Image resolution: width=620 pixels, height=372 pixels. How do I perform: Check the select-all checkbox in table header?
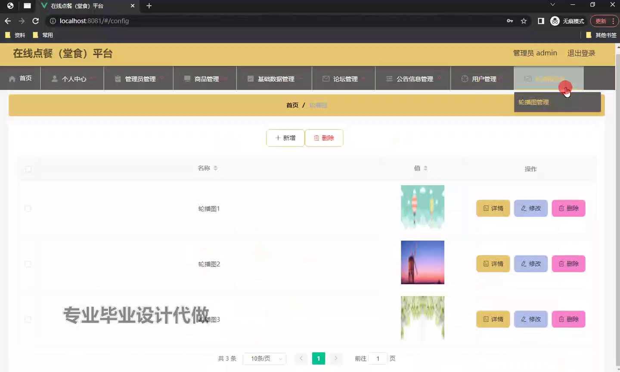(28, 169)
